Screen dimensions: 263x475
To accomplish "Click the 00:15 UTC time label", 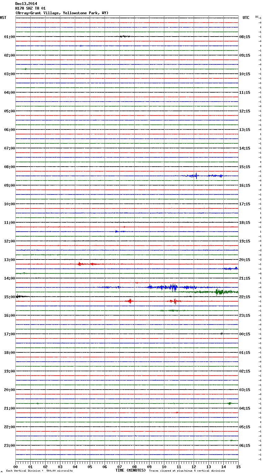I will coord(245,334).
